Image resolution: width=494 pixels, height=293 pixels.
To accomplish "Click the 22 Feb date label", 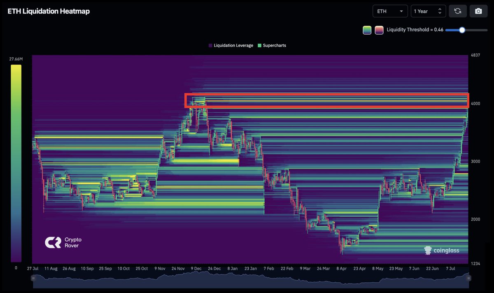I will (287, 269).
